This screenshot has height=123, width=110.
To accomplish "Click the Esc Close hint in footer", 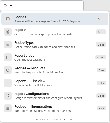I will (69, 120).
